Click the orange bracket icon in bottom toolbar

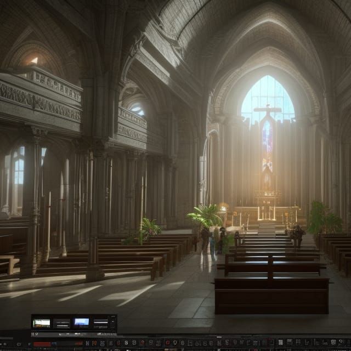94,343
